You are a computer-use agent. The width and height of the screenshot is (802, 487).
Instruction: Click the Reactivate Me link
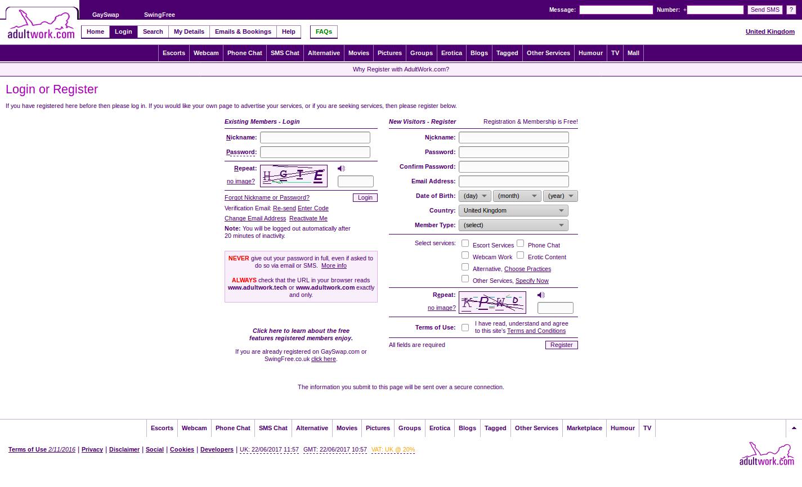pyautogui.click(x=308, y=218)
